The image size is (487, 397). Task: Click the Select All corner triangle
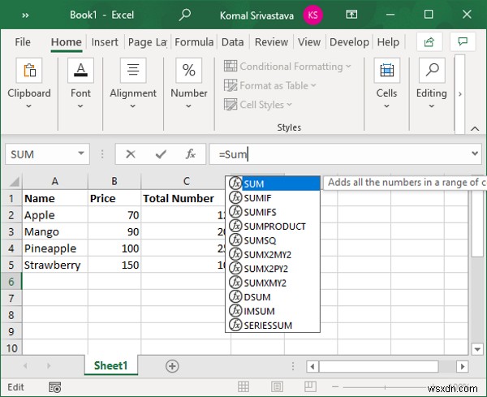14,181
